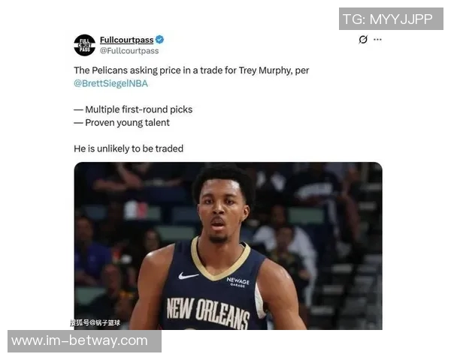Click the NEWAGE sponsor patch on jersey

point(238,282)
